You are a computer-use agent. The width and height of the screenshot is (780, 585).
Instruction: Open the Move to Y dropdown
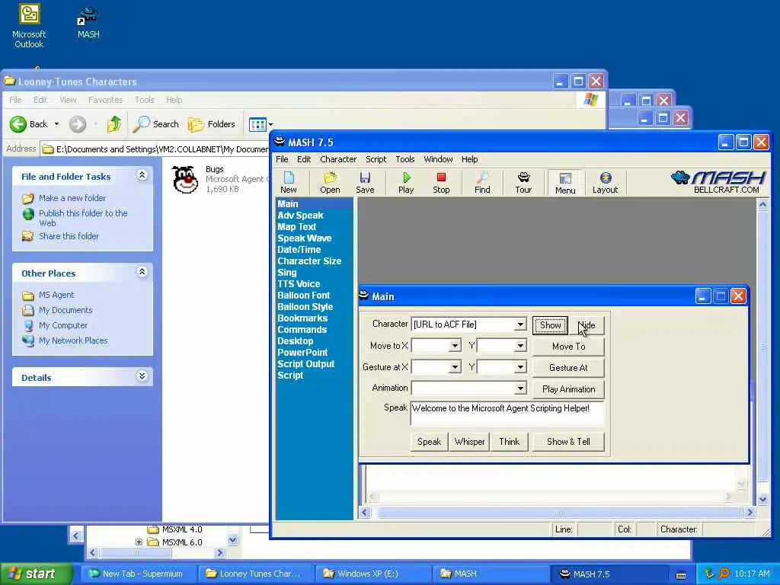tap(519, 346)
